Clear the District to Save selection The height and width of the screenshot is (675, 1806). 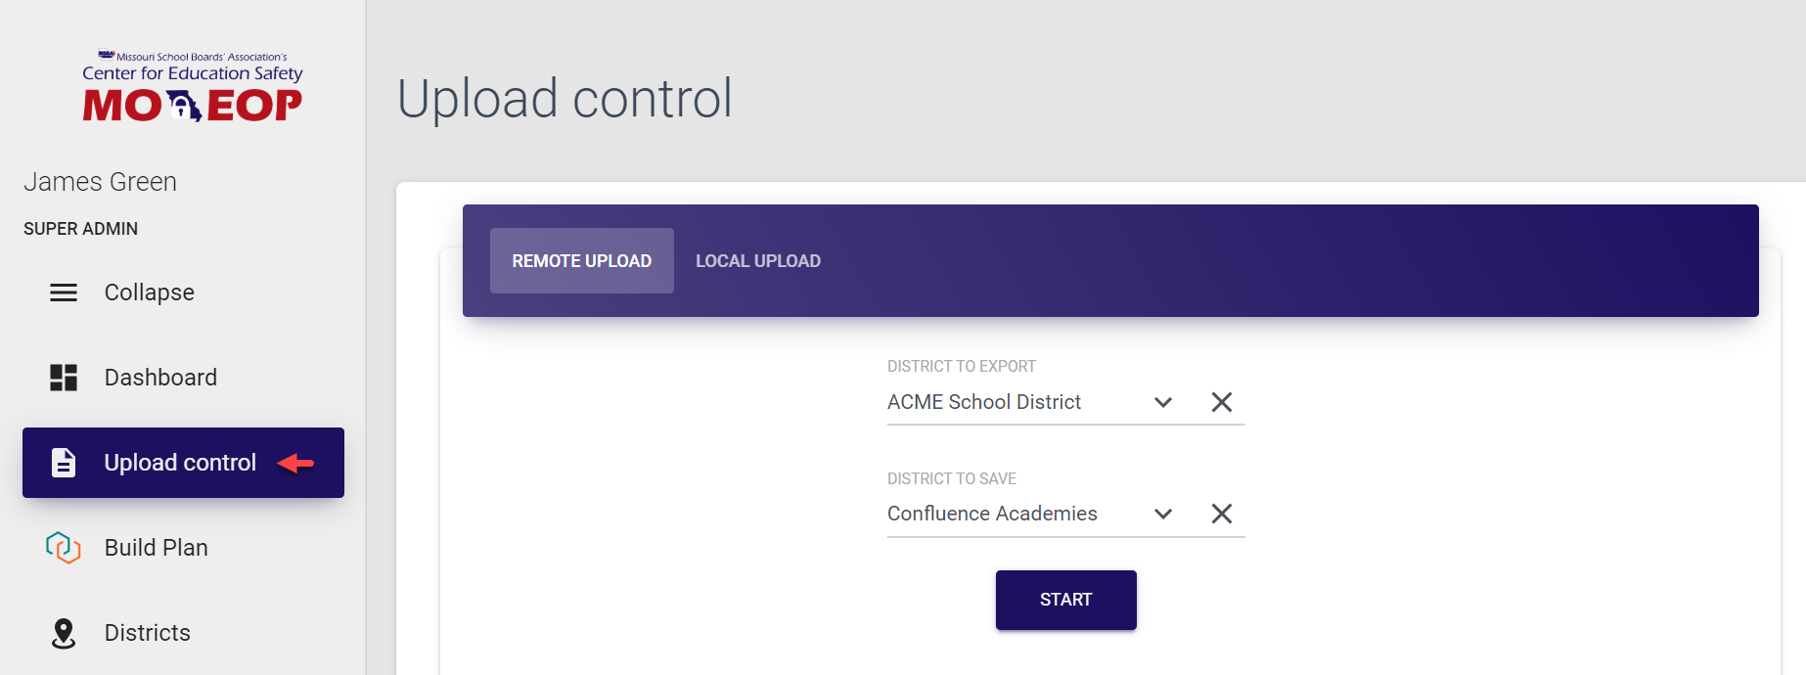pyautogui.click(x=1221, y=514)
